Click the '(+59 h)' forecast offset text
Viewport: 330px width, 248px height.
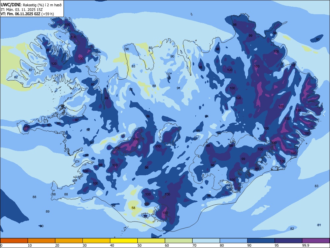click(x=48, y=14)
